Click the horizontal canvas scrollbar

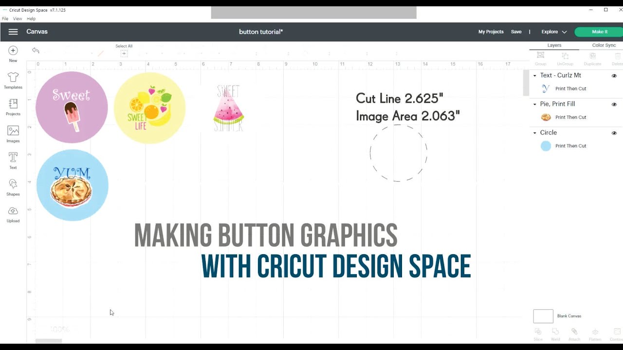point(49,341)
